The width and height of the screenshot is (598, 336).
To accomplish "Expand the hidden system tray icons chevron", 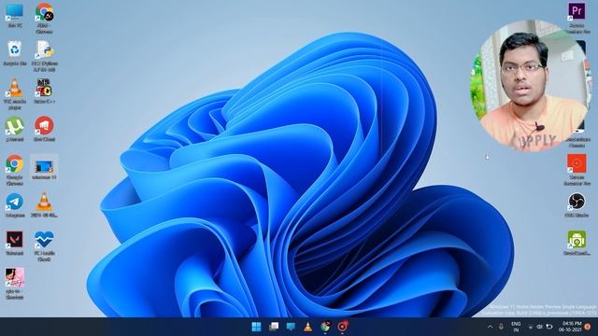I will pyautogui.click(x=490, y=327).
